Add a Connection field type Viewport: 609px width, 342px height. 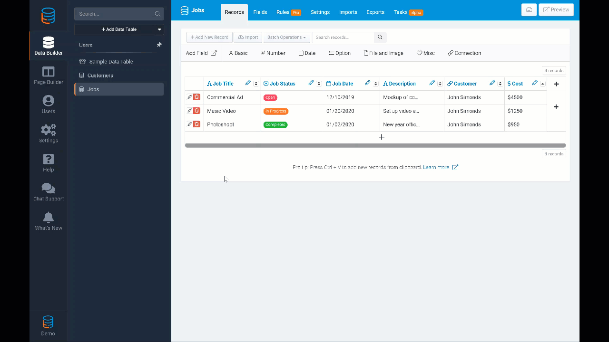464,53
